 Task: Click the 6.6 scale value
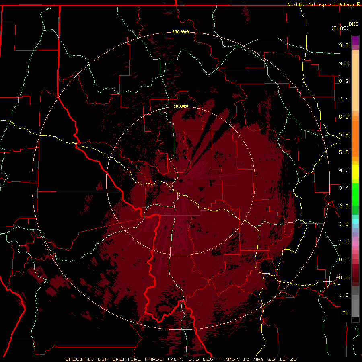tap(344, 117)
